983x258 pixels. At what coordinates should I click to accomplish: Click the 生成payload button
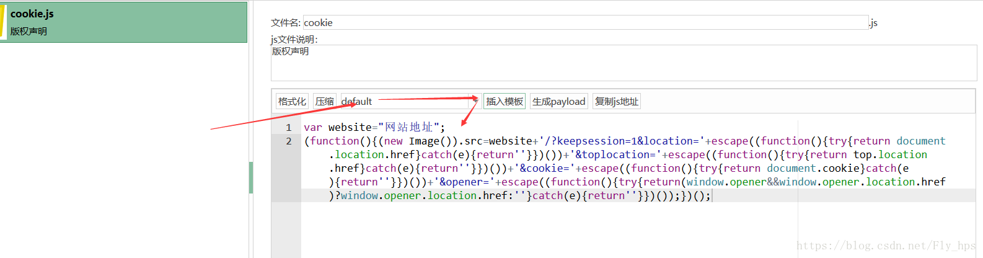(559, 101)
